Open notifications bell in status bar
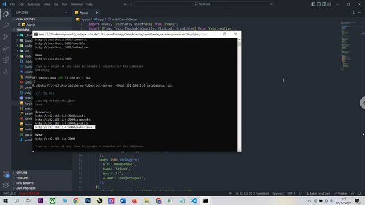The image size is (365, 205). coord(360,194)
